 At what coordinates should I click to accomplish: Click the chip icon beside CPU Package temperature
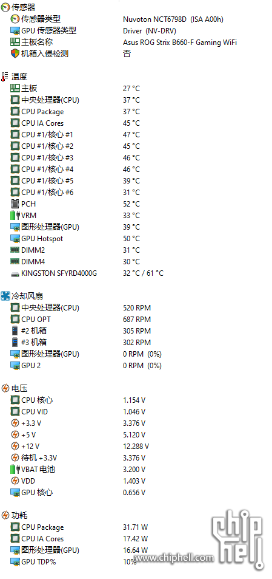15,112
